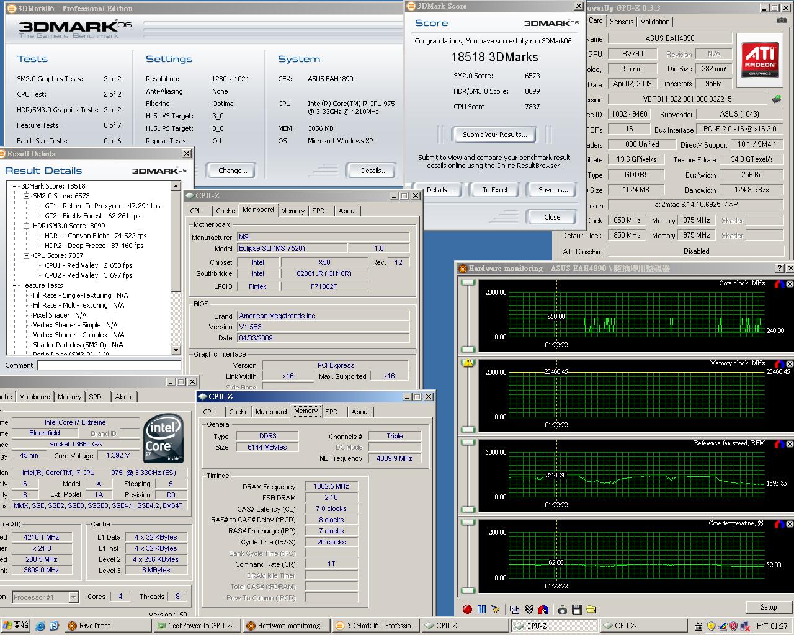Image resolution: width=794 pixels, height=635 pixels.
Task: Click the double-chevron down icon in monitoring toolbar
Action: (529, 610)
